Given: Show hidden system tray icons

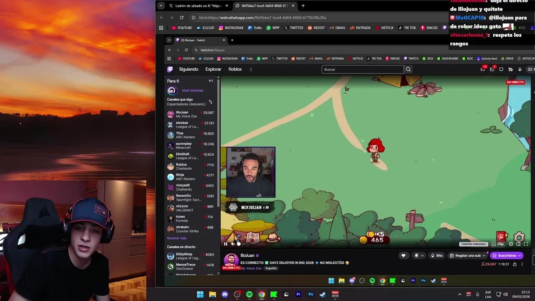Looking at the screenshot, I should 460,294.
